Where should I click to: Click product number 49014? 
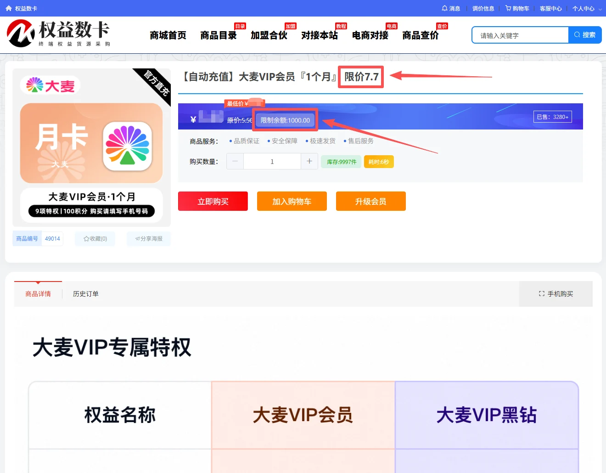(x=52, y=239)
